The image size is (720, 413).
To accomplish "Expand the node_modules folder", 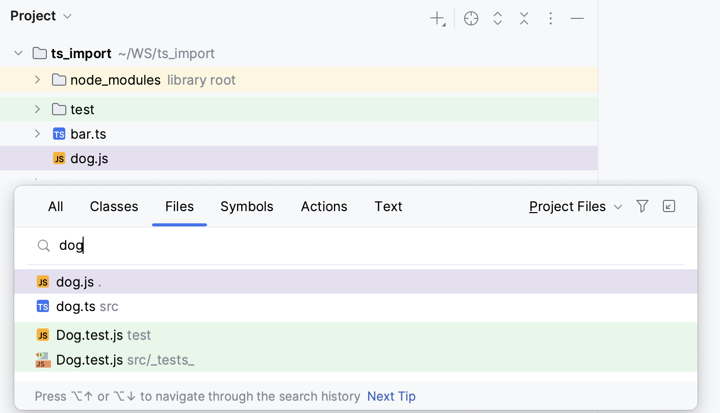I will pyautogui.click(x=37, y=80).
